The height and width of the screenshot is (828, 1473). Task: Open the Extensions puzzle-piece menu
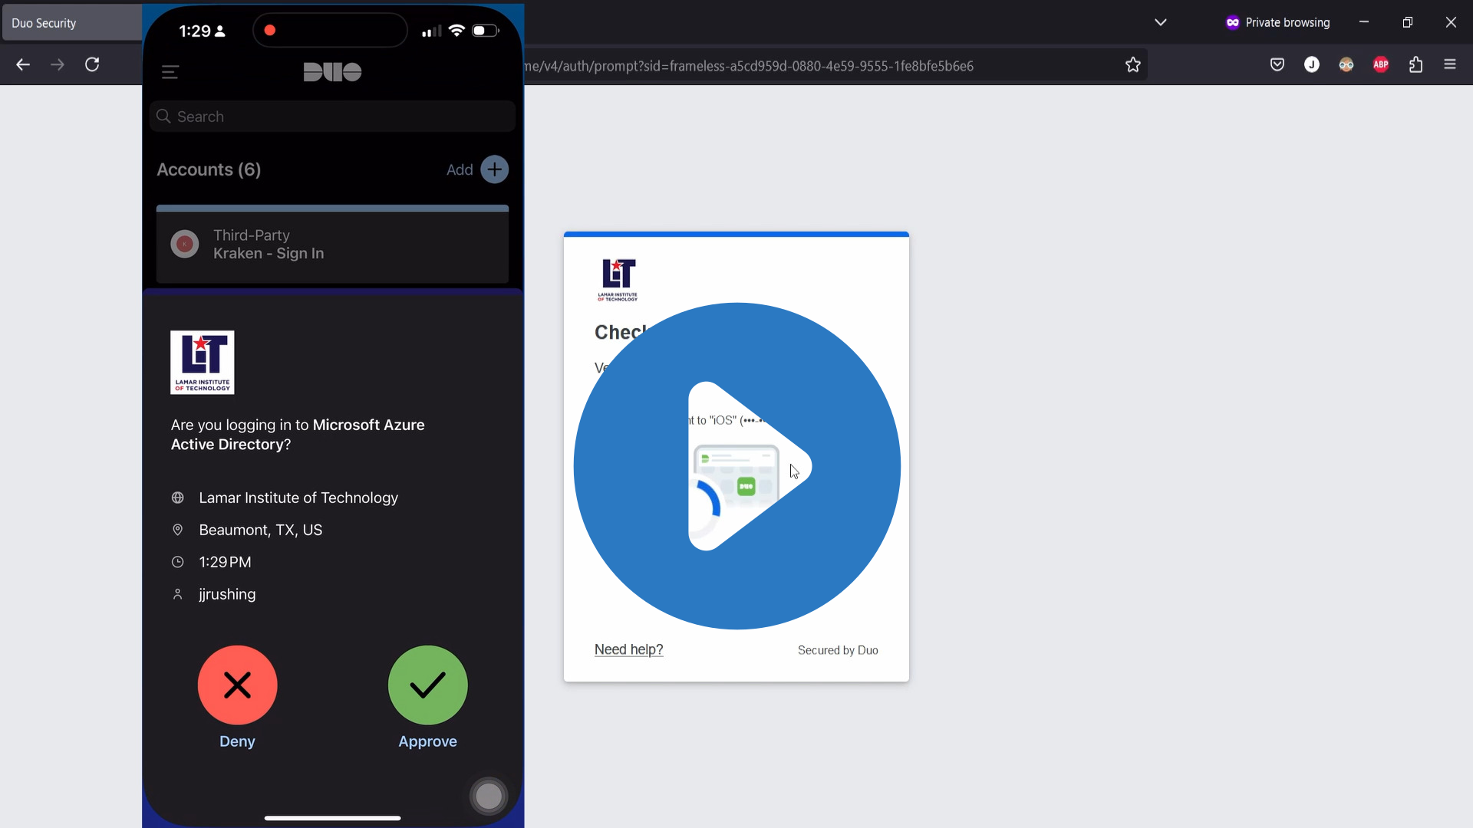pos(1416,64)
